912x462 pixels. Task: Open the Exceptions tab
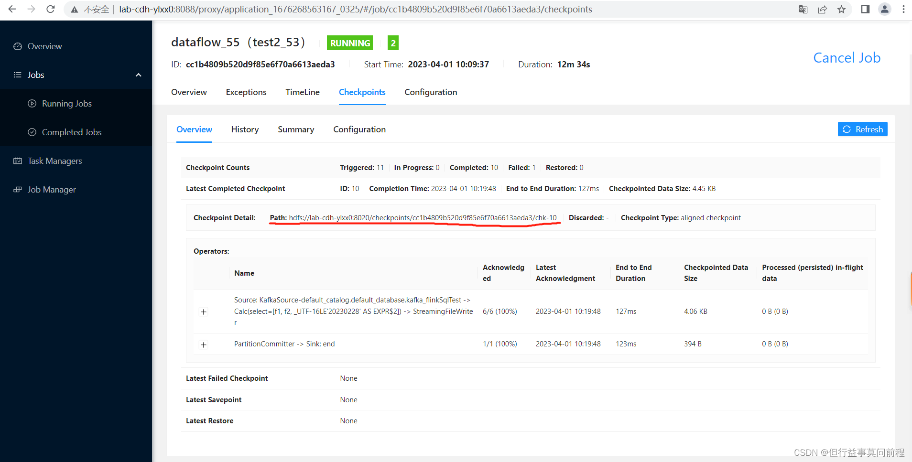click(x=246, y=92)
